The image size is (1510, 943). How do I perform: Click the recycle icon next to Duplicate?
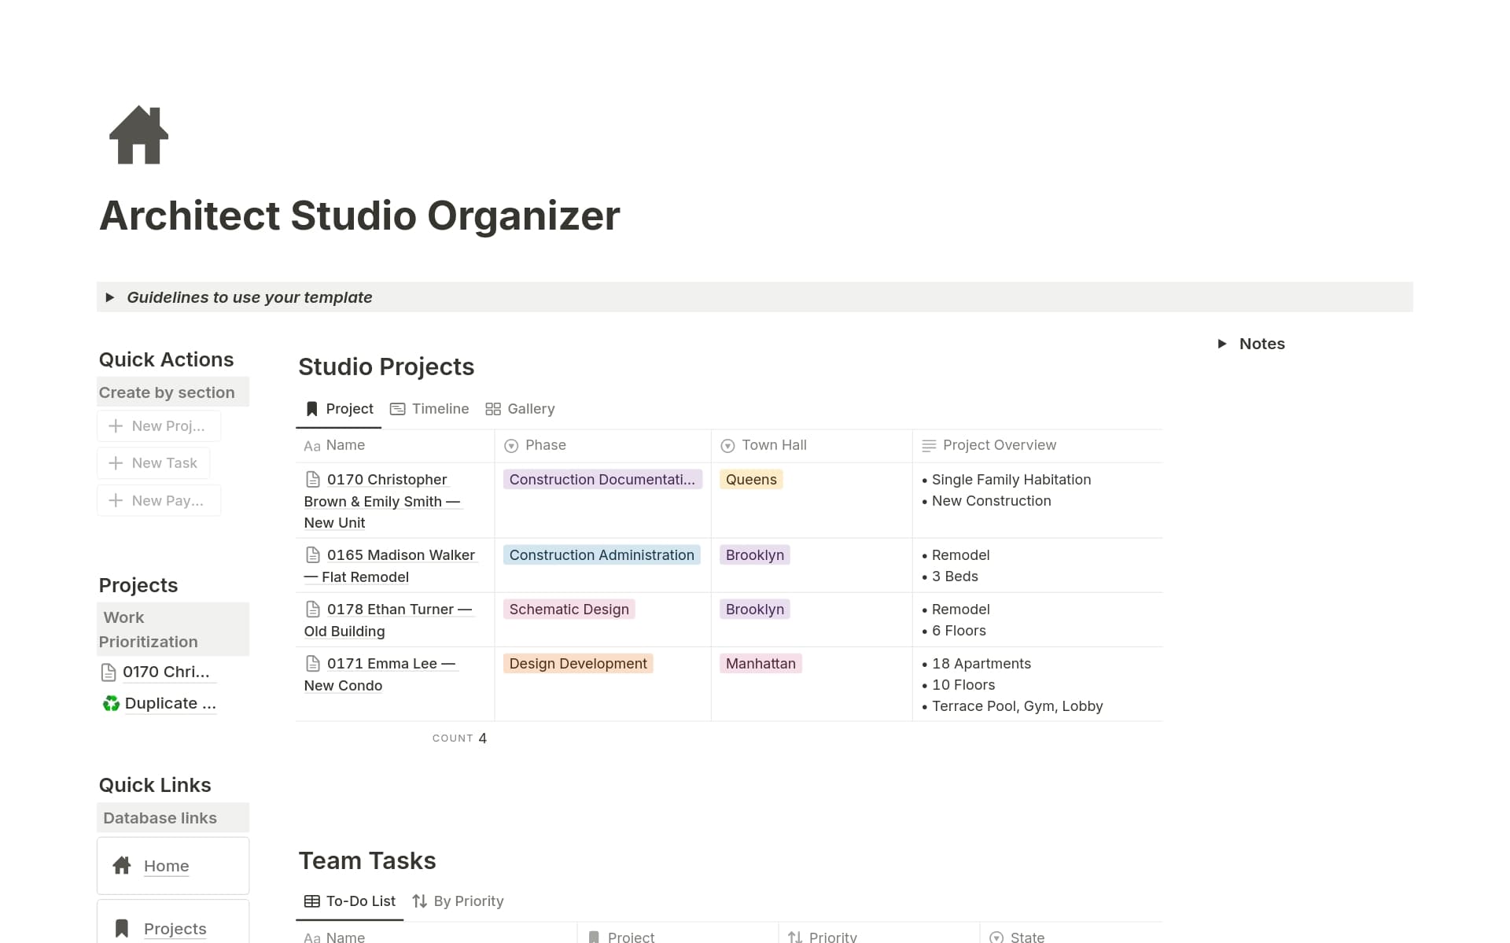click(109, 703)
